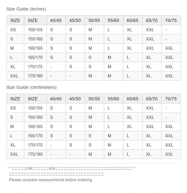Click the XL row label in centimeters table
Viewport: 187px width, 193px height.
click(x=15, y=145)
